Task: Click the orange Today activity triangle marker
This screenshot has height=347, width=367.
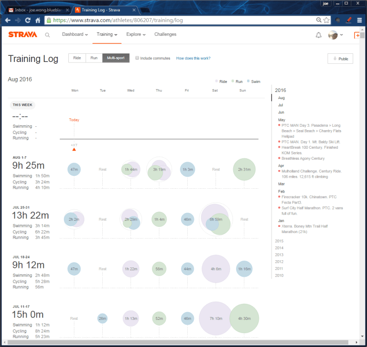Action: pyautogui.click(x=74, y=150)
